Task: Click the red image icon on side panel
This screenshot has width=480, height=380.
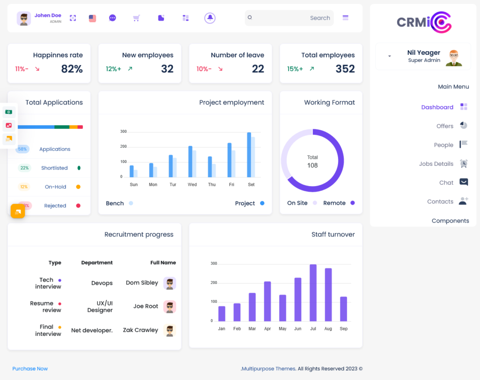Action: [9, 125]
